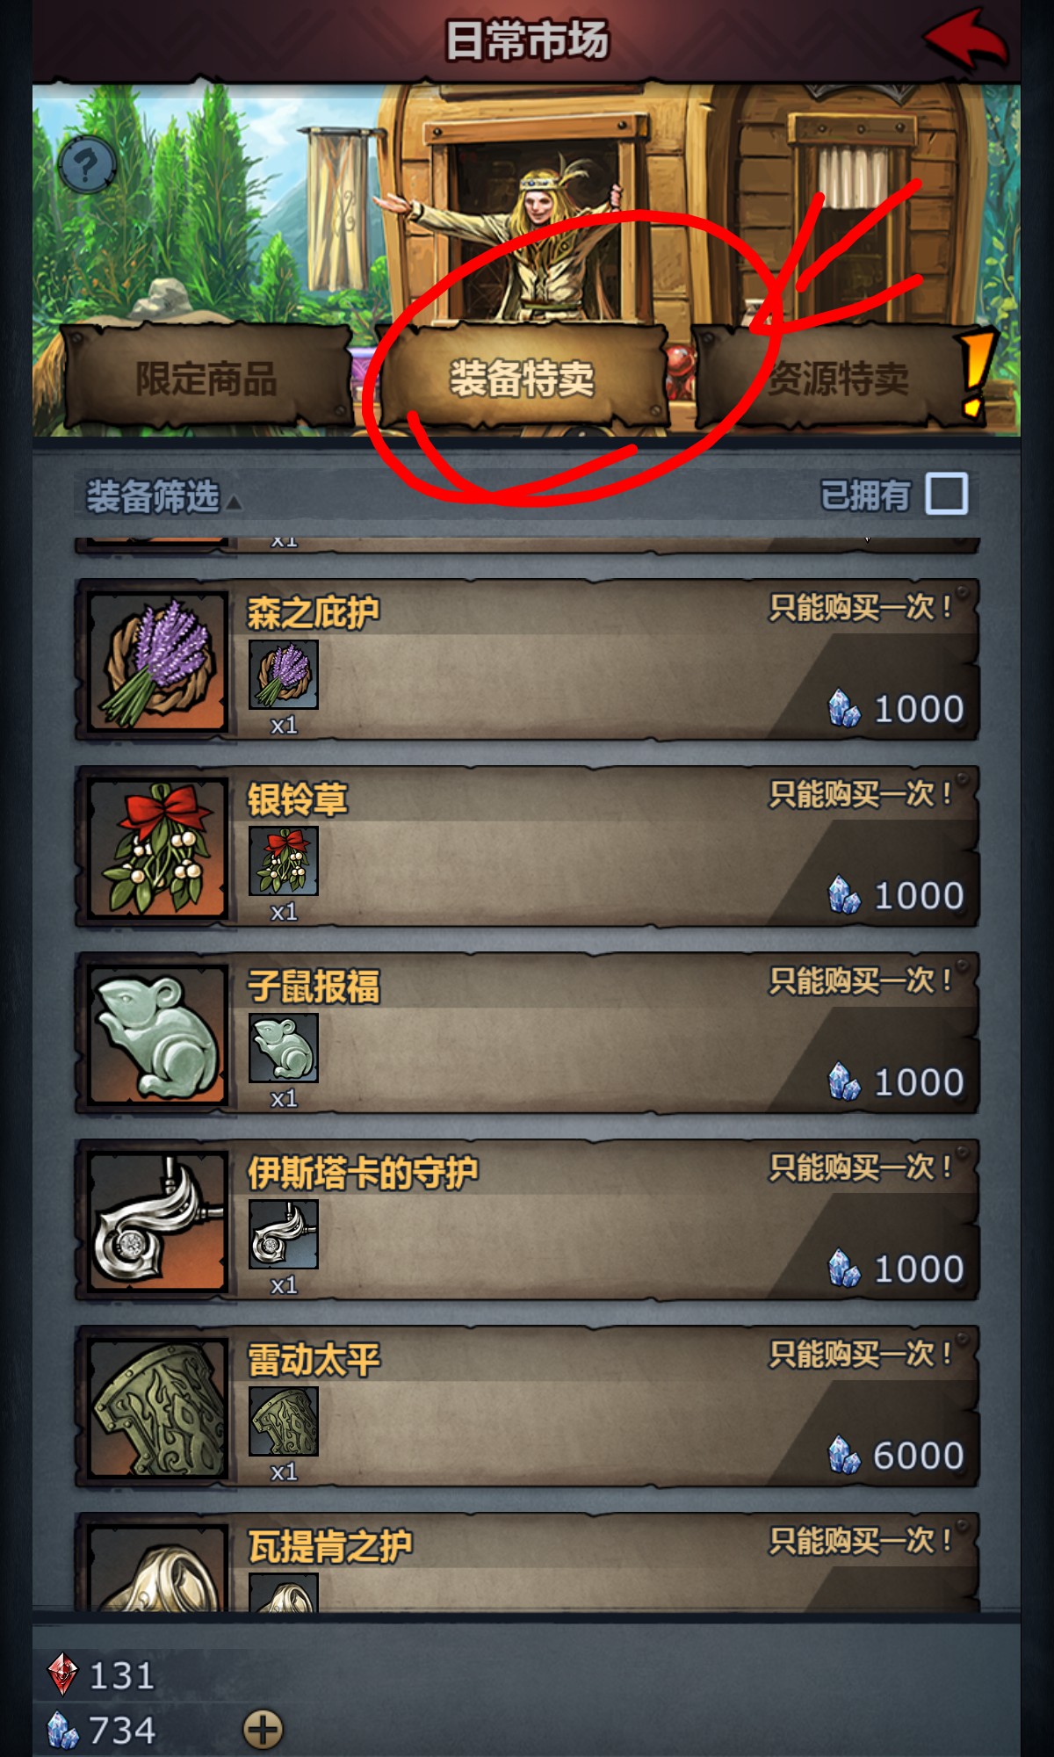This screenshot has width=1054, height=1757.
Task: Switch to the 限定商品 tab
Action: (x=206, y=378)
